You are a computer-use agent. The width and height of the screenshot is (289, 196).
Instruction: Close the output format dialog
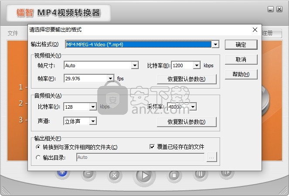pos(255,30)
